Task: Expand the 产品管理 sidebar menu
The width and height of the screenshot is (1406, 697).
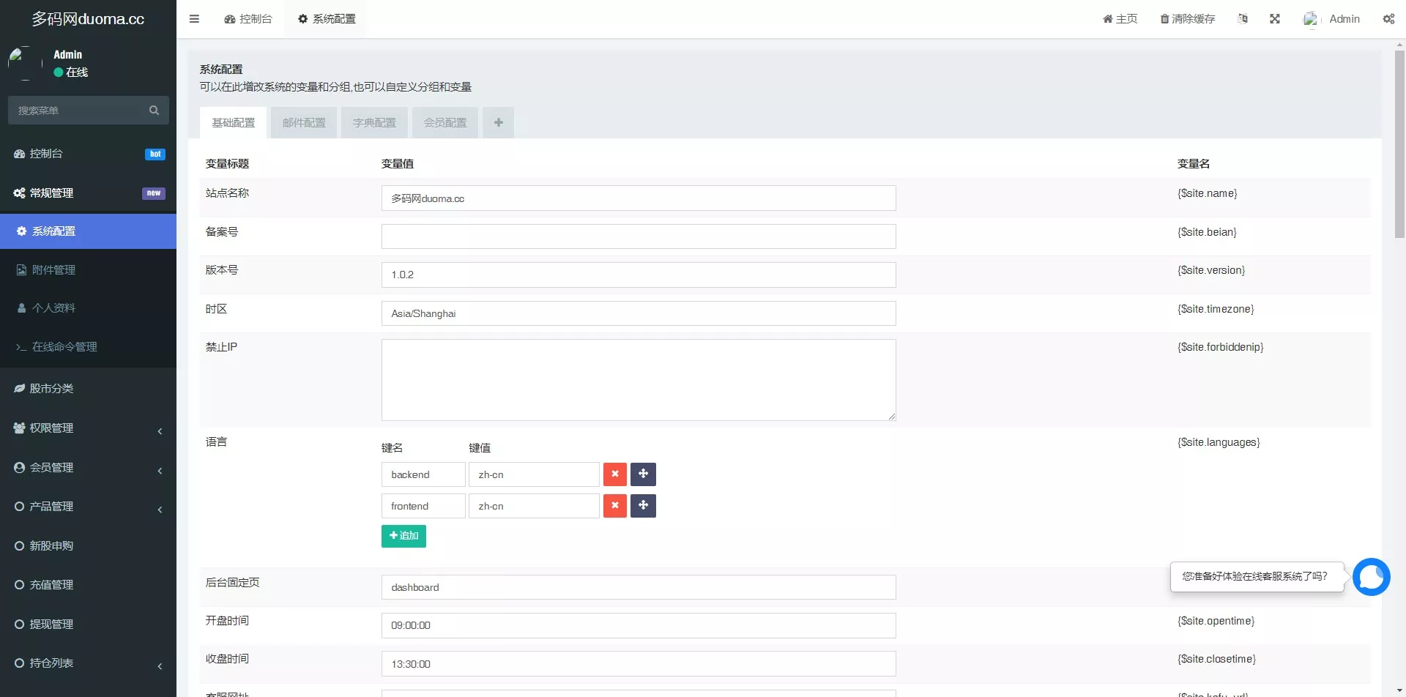Action: [88, 507]
